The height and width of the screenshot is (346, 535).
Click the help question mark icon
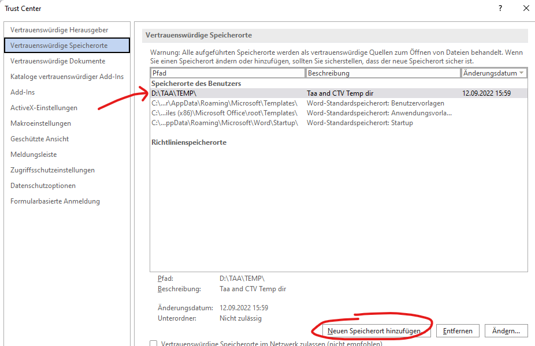click(x=499, y=9)
